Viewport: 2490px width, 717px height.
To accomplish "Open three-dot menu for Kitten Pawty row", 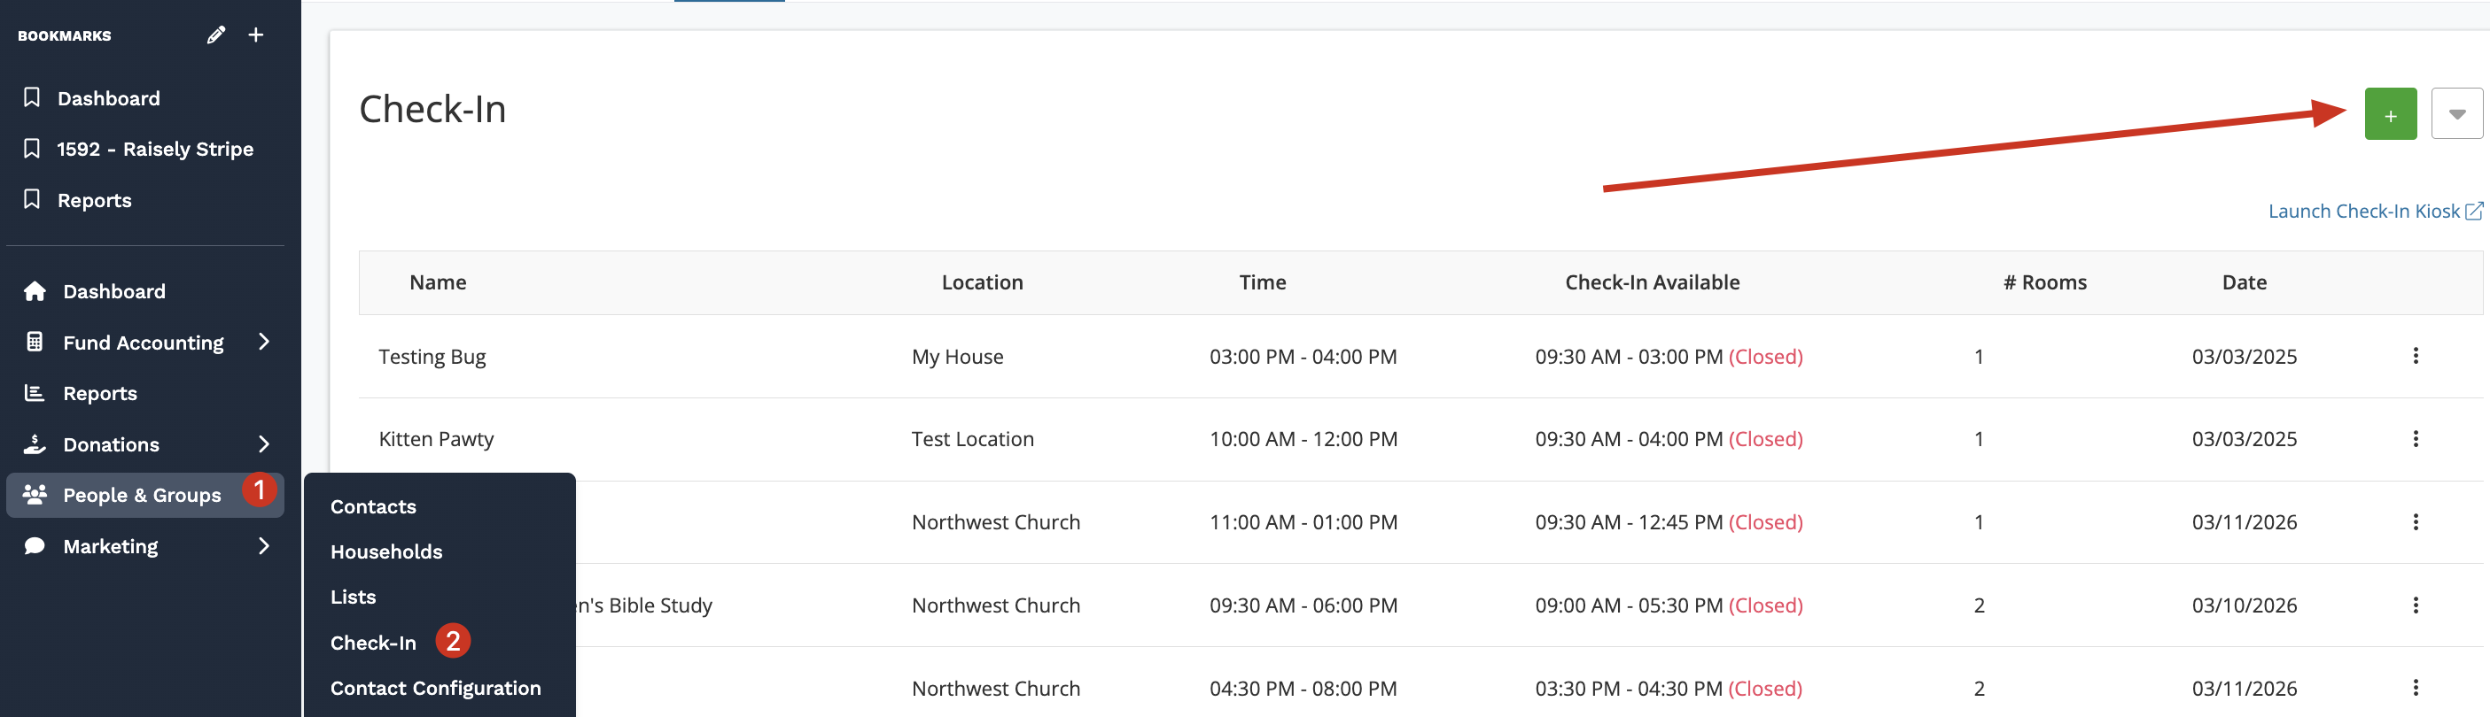I will coord(2415,439).
